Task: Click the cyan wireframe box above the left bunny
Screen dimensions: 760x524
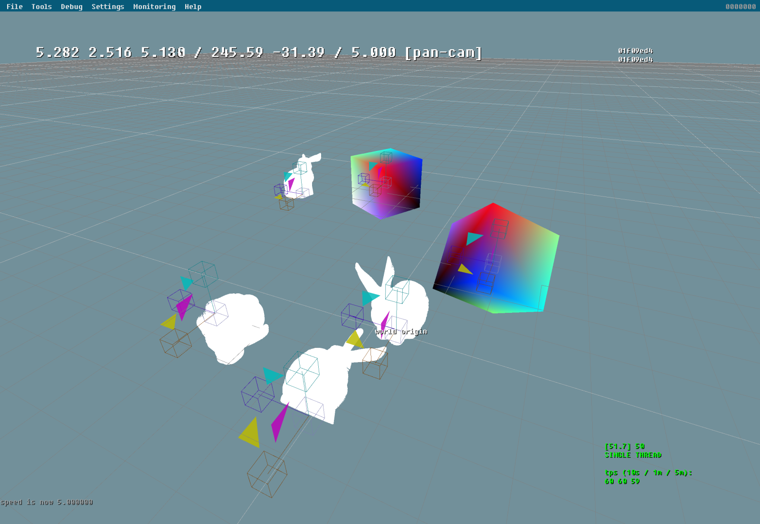Action: pos(203,274)
